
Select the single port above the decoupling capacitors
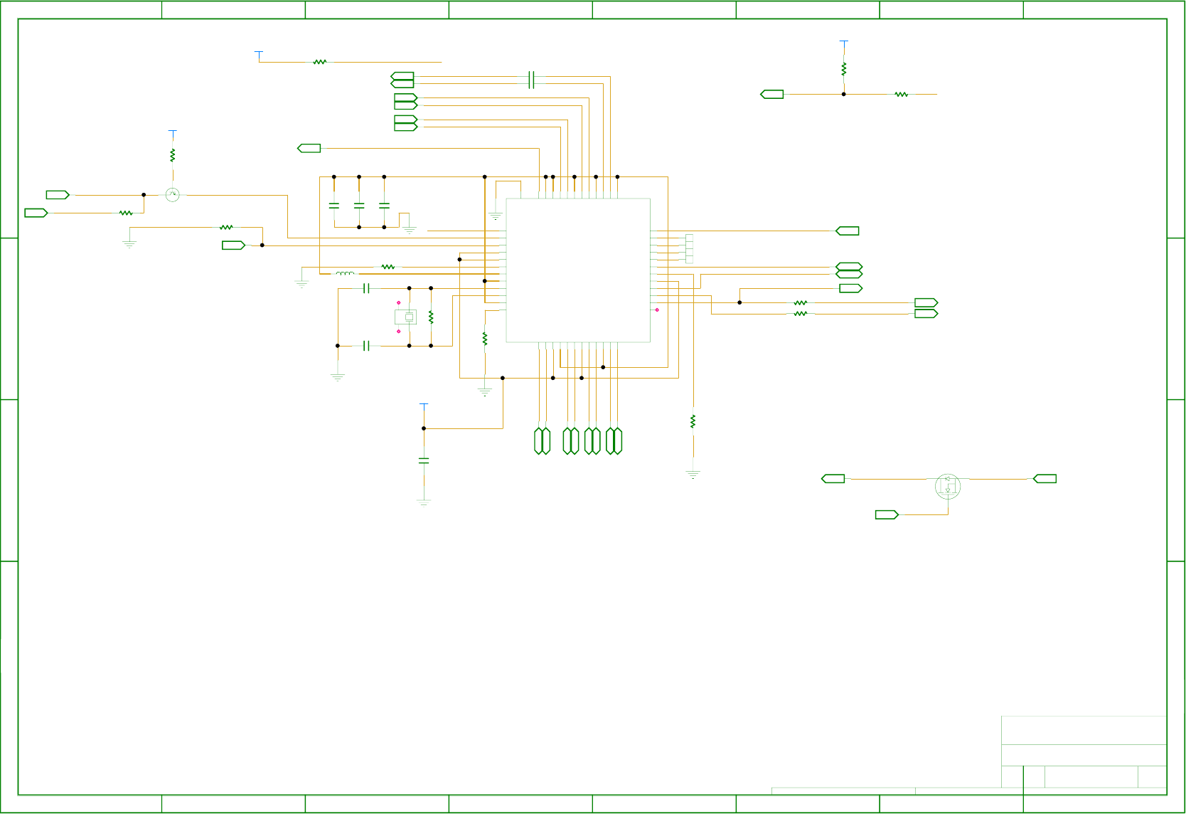pos(309,148)
